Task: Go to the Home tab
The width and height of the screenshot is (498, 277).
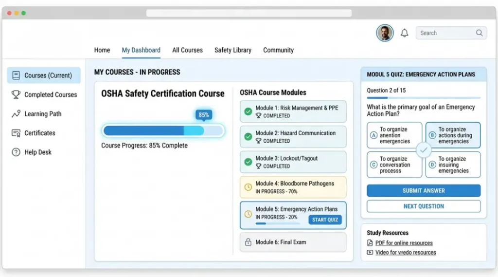Action: (102, 50)
